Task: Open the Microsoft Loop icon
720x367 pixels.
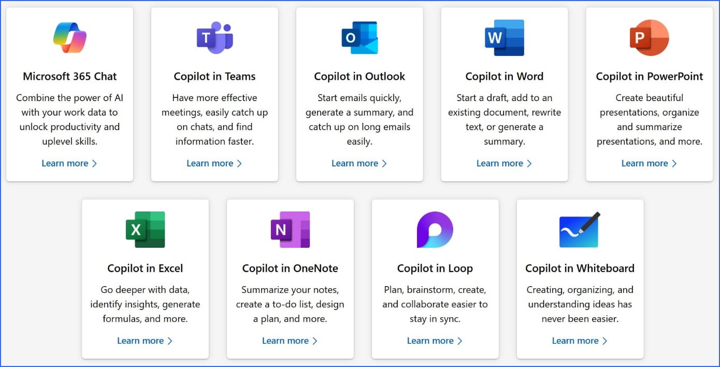Action: [435, 229]
